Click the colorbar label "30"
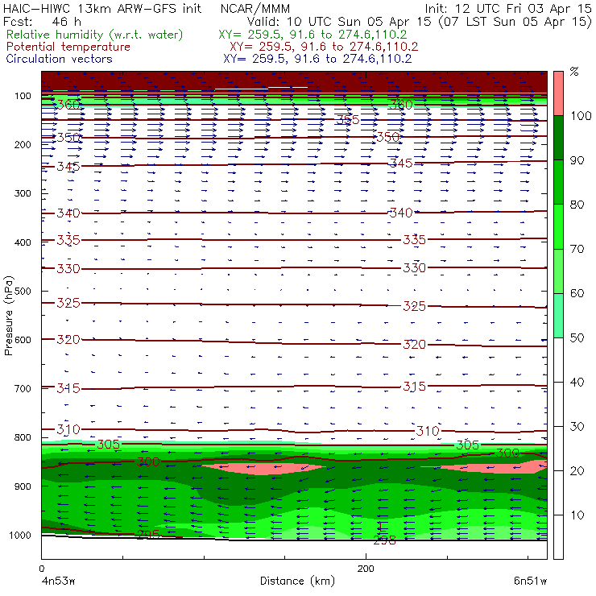596x596 pixels. pyautogui.click(x=577, y=427)
